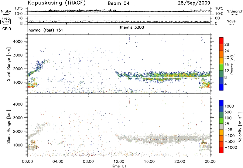Pick the gray segment of velocity colorbar
243x168 pixels.
[x=221, y=126]
